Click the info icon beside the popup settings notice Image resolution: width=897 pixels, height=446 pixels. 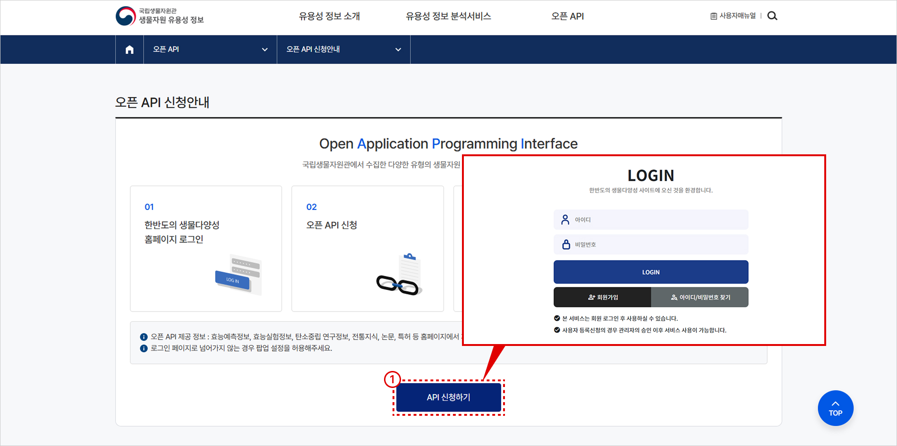pos(143,348)
